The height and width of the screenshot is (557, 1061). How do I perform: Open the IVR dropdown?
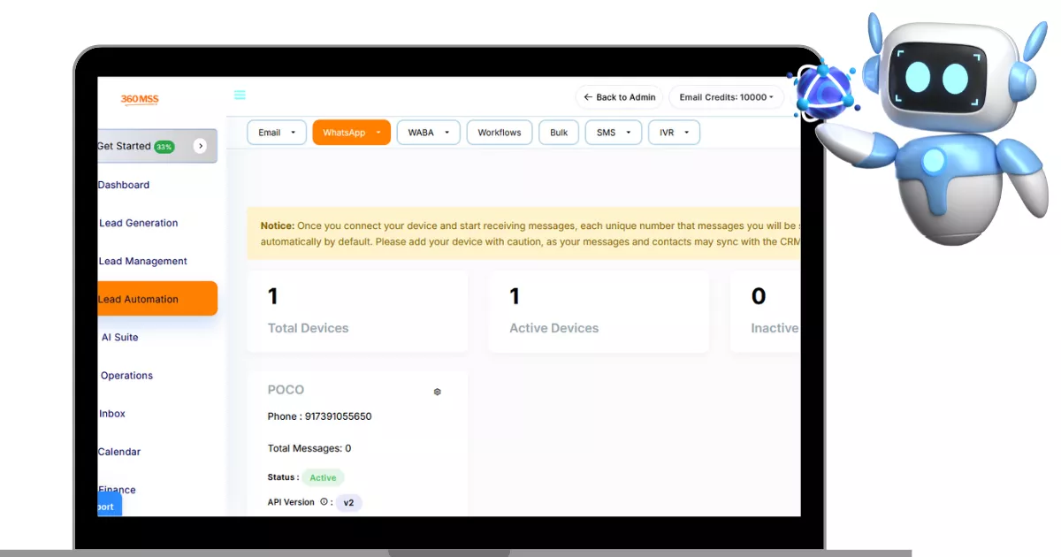tap(674, 133)
